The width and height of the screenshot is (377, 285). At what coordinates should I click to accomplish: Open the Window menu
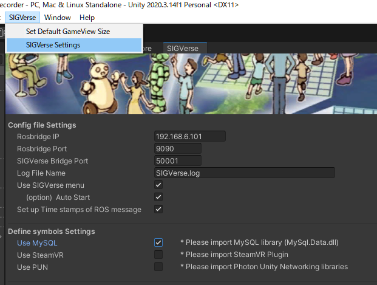click(58, 18)
